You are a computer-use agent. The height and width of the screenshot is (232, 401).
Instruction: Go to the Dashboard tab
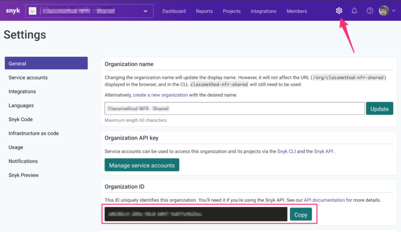174,11
